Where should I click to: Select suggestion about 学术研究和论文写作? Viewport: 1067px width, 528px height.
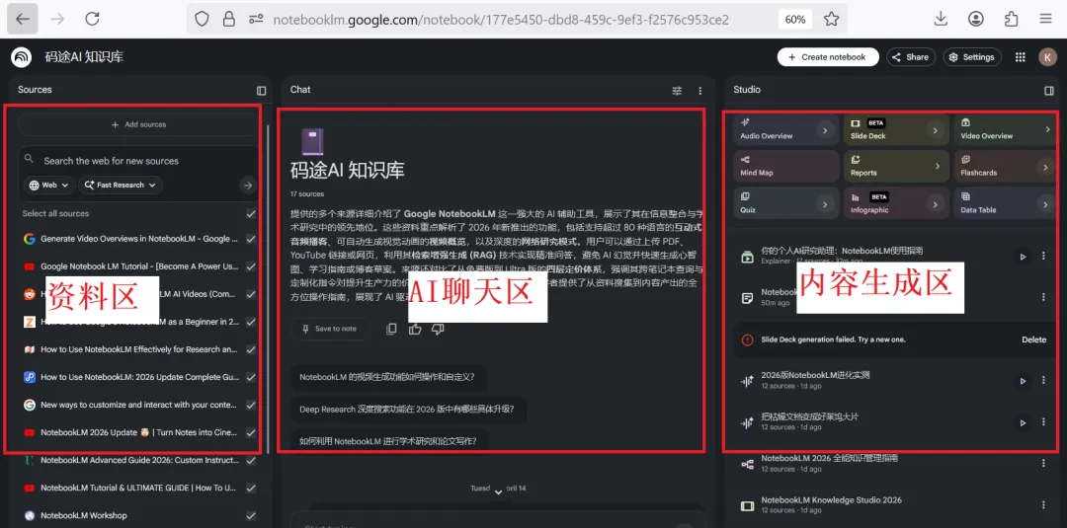coord(388,441)
